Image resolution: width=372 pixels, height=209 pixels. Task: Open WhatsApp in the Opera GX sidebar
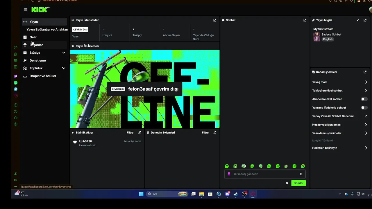16,83
